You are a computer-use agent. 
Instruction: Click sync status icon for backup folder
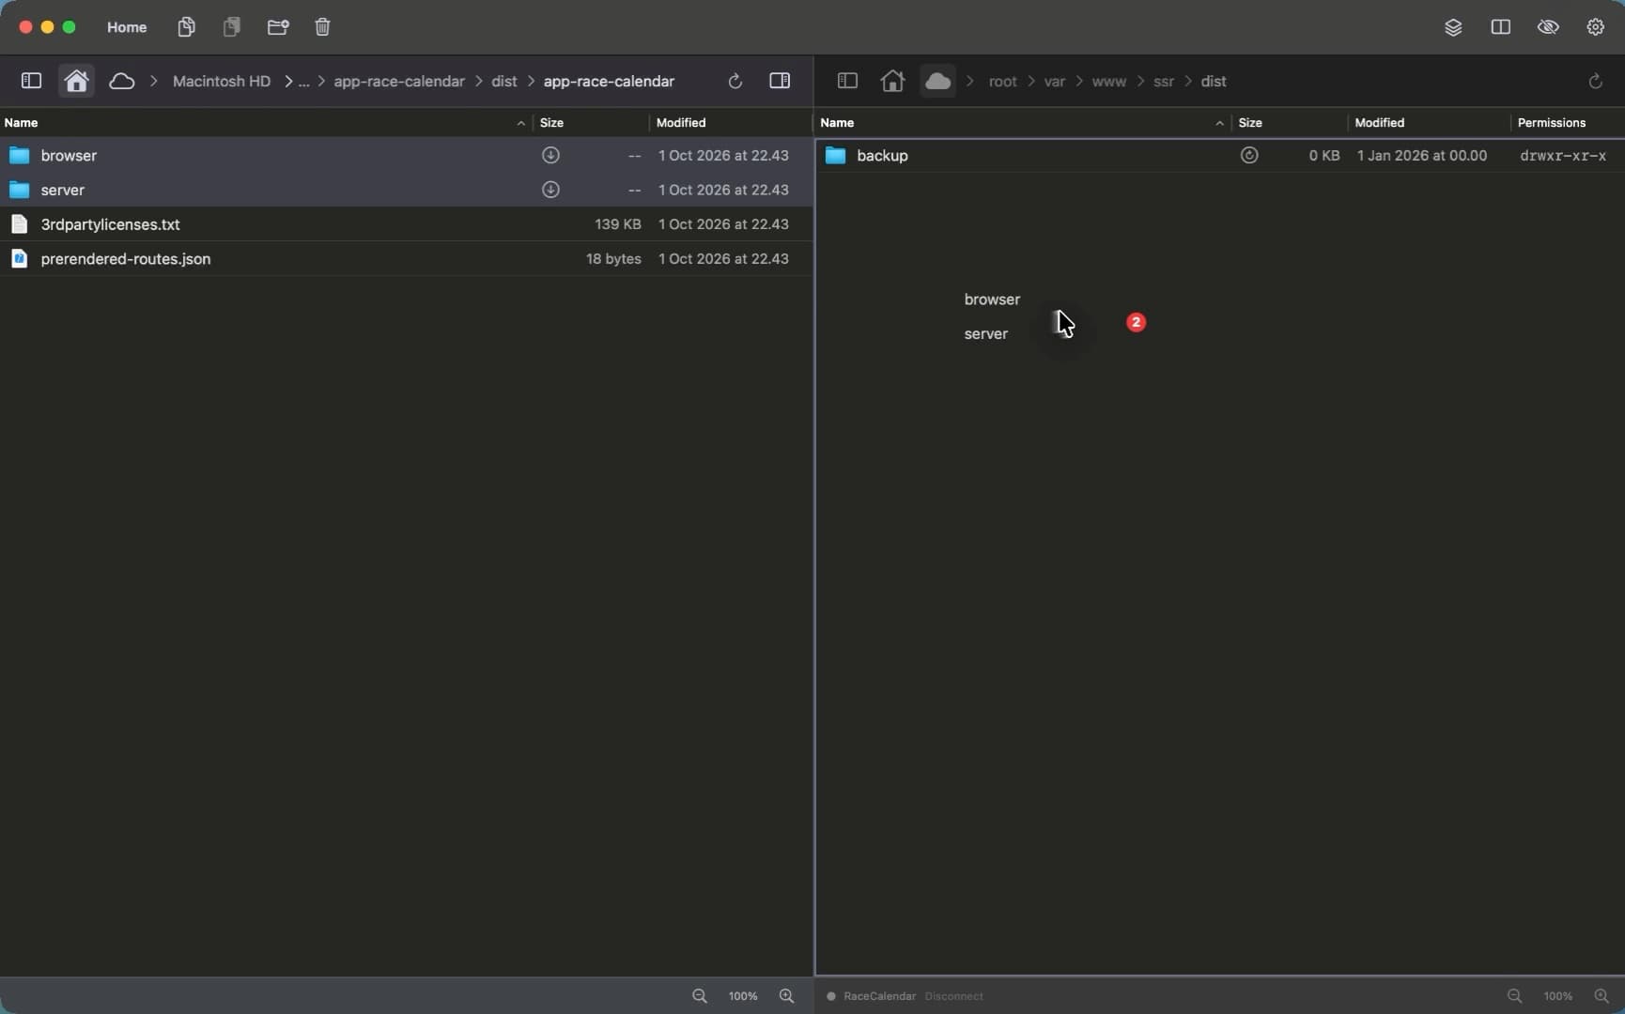click(x=1249, y=155)
